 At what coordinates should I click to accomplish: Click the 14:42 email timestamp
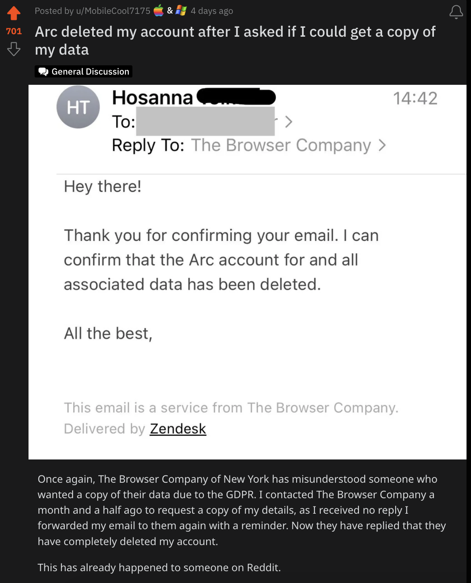point(415,98)
